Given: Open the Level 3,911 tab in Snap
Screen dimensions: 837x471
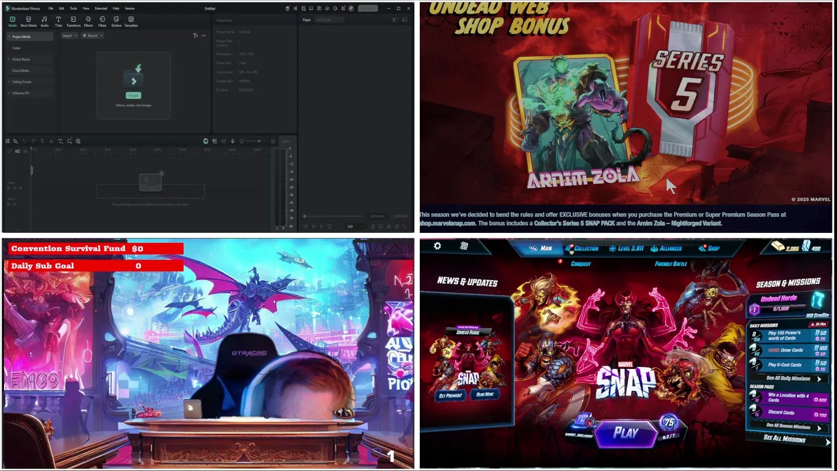Looking at the screenshot, I should [x=626, y=249].
